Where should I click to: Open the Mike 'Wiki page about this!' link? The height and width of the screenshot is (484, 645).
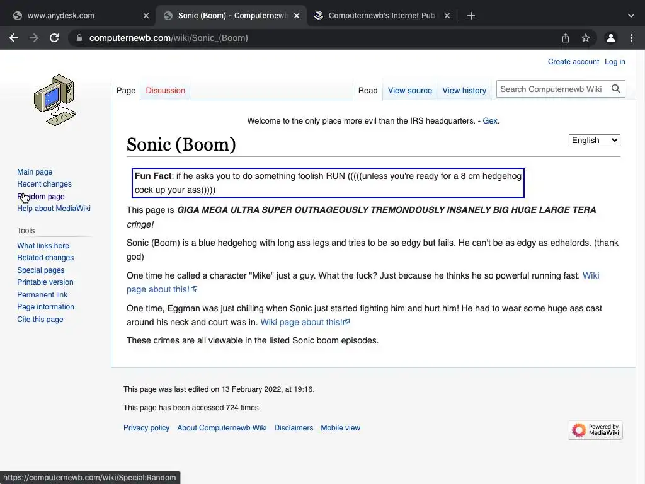click(162, 289)
